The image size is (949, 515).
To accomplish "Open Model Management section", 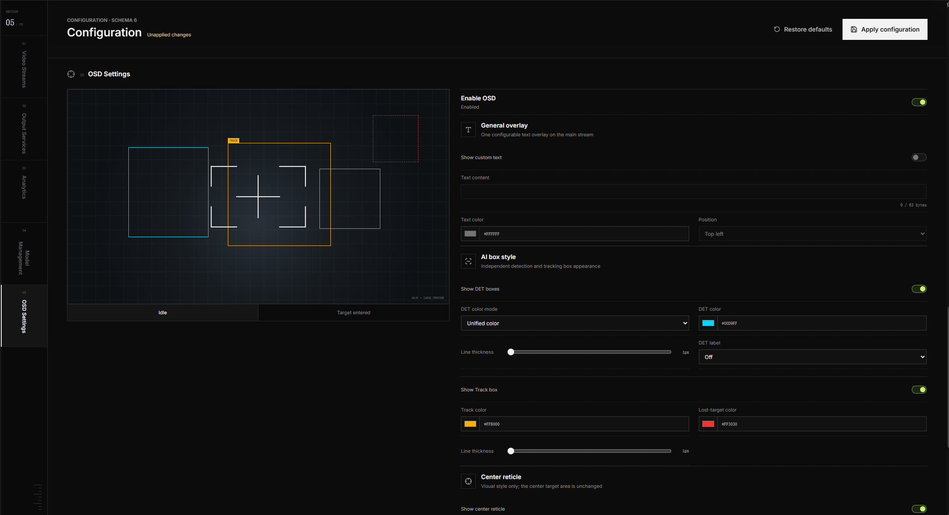I will (24, 253).
